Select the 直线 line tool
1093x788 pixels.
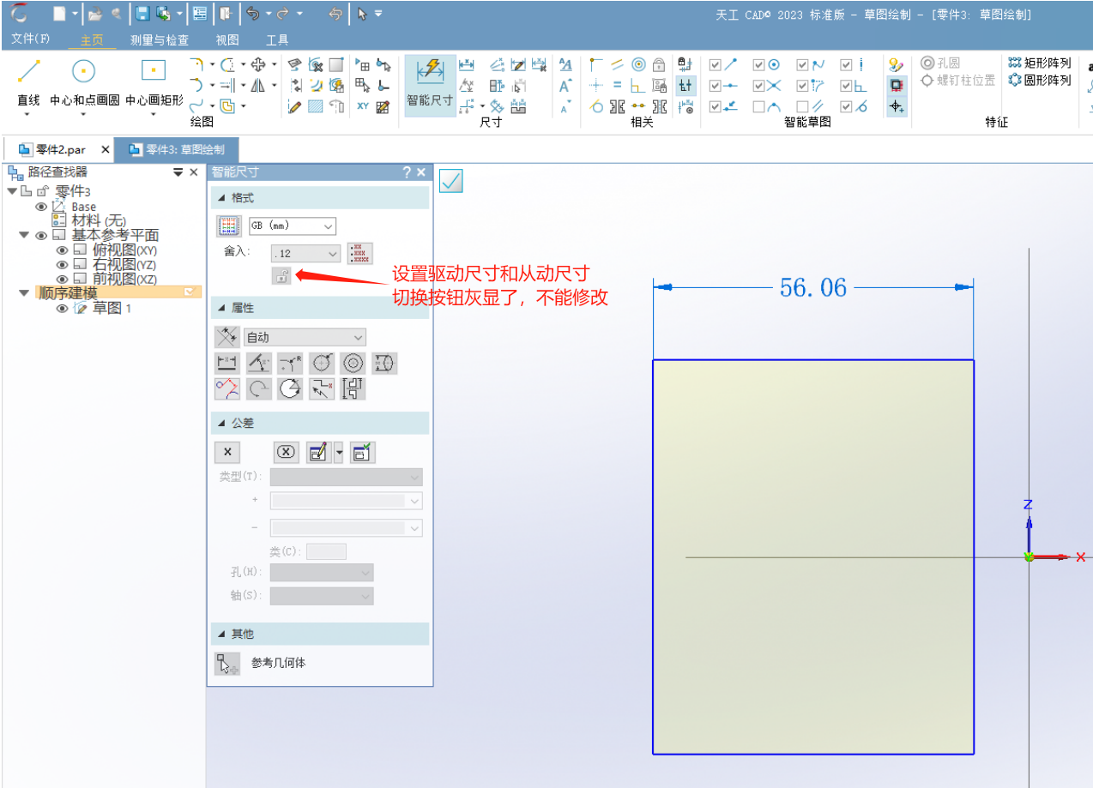pyautogui.click(x=28, y=79)
